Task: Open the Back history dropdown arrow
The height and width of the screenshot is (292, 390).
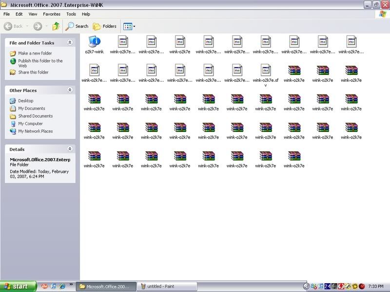Action: click(27, 26)
